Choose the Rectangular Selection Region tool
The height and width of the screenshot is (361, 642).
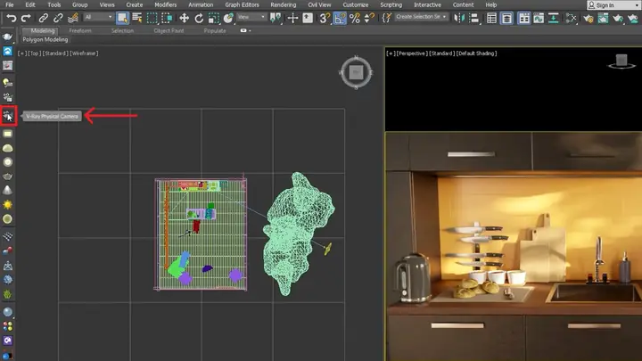coord(152,18)
